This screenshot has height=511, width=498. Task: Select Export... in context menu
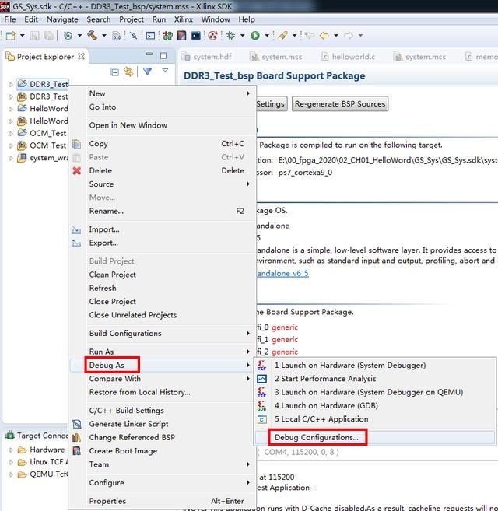pos(162,243)
